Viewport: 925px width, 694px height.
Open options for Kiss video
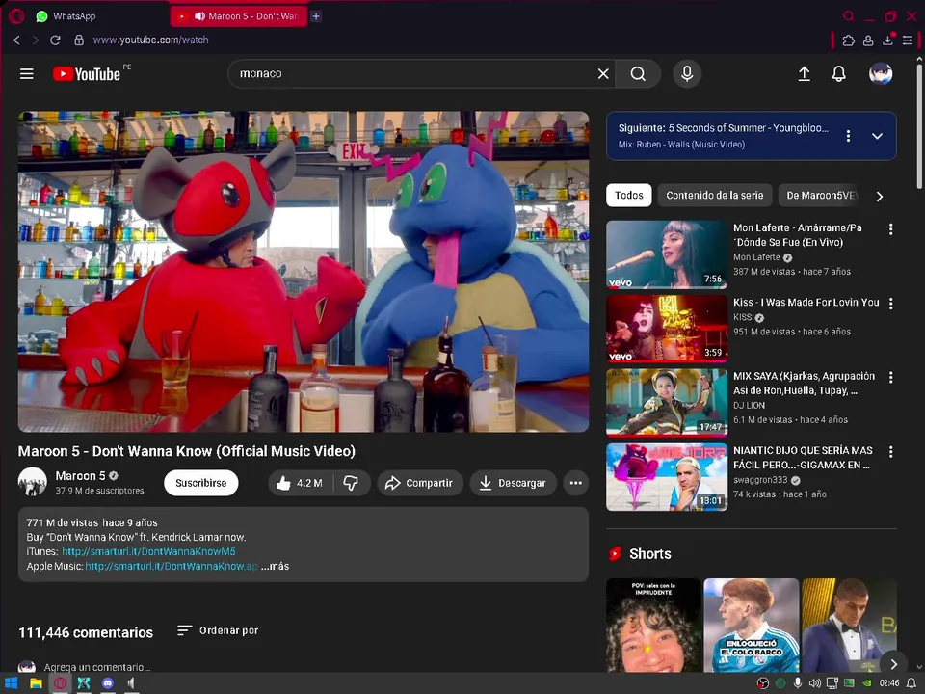pyautogui.click(x=890, y=304)
